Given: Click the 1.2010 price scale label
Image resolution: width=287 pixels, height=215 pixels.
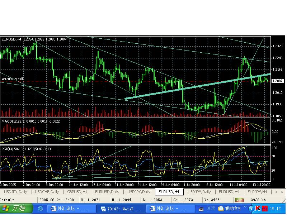Looking at the screenshot, I should [277, 93].
